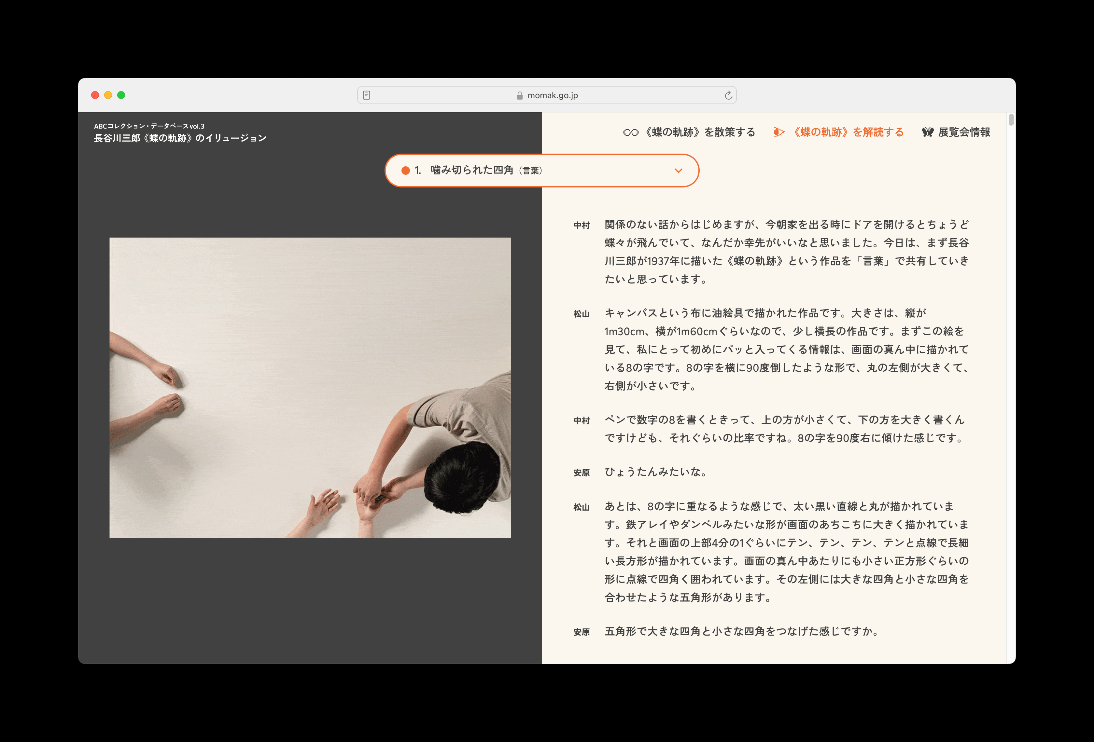Viewport: 1094px width, 742px height.
Task: Click the butterfly icon beside 展覧会情報
Action: click(x=927, y=132)
